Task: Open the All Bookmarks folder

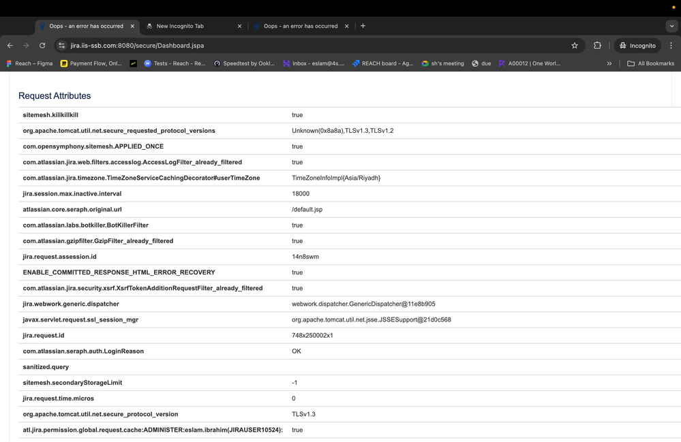Action: tap(651, 63)
